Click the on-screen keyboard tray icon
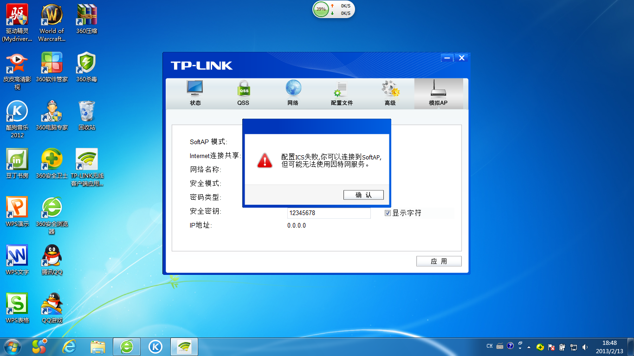This screenshot has width=634, height=356. click(x=500, y=346)
